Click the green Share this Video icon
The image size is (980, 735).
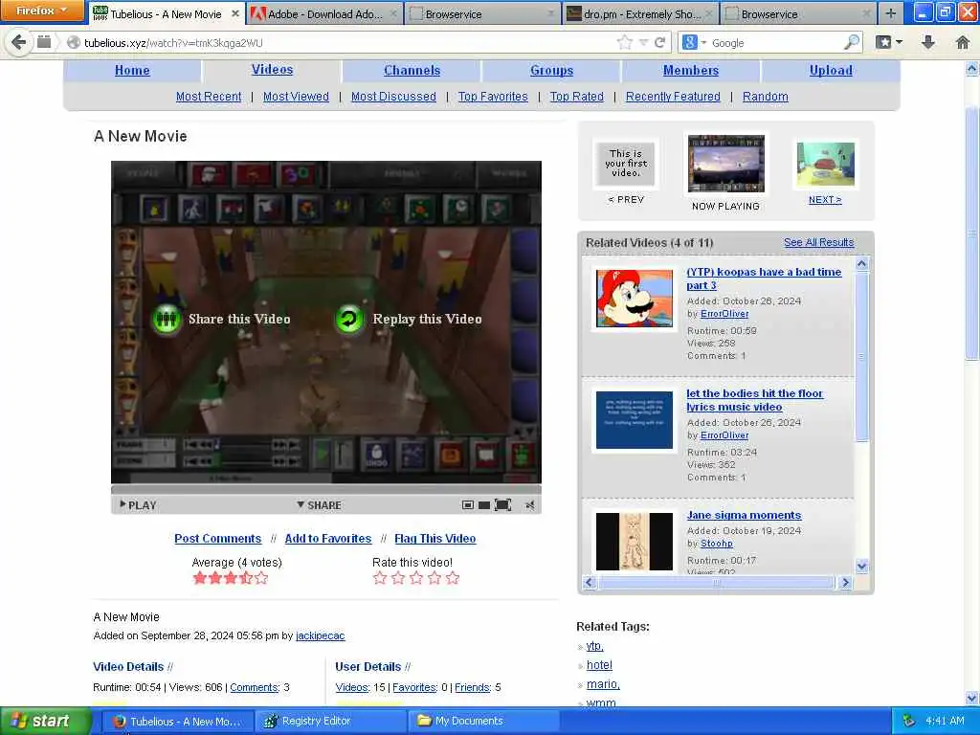pyautogui.click(x=167, y=320)
